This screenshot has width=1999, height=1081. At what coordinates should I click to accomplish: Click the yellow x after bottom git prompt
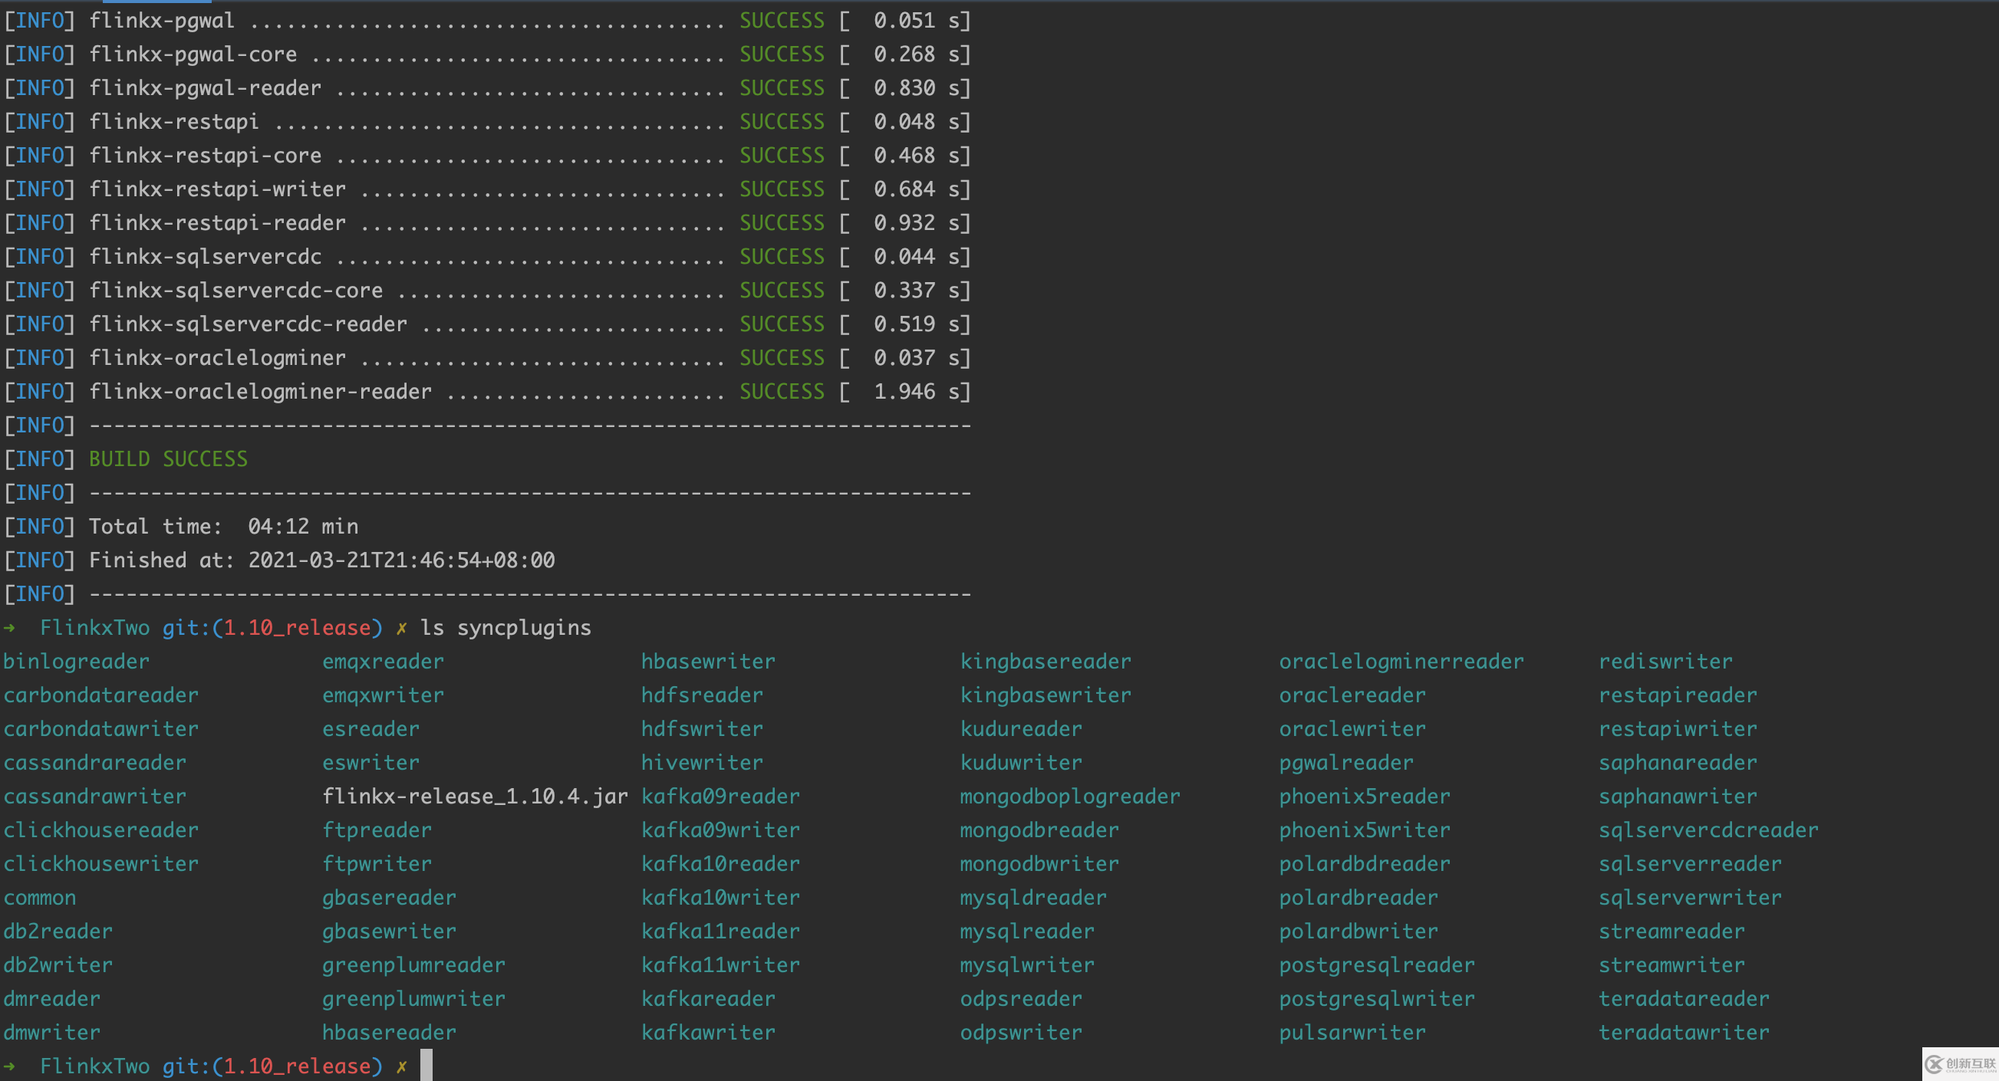[x=401, y=1066]
